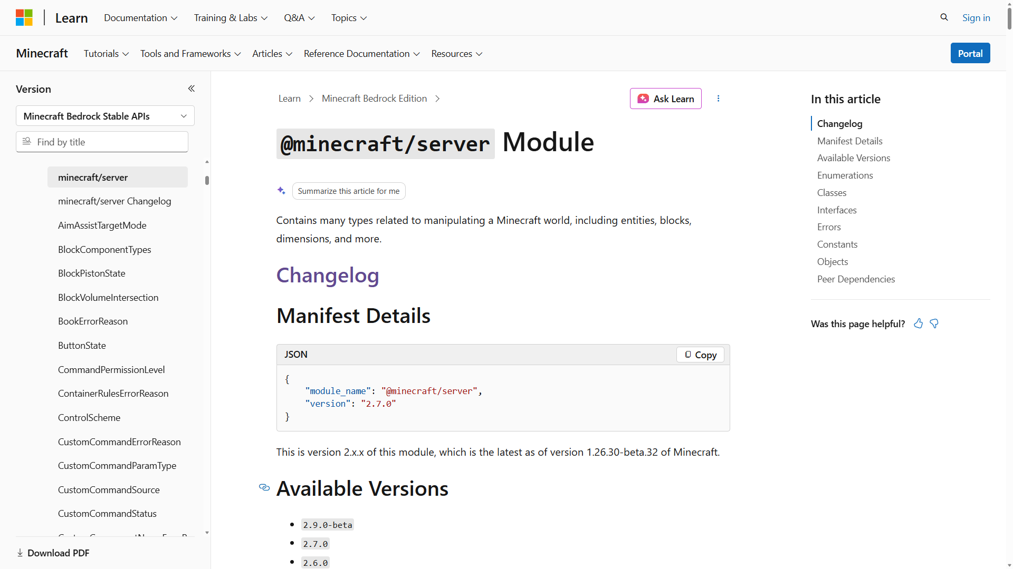
Task: Open Minecraft Bedrock Edition breadcrumb
Action: [374, 99]
